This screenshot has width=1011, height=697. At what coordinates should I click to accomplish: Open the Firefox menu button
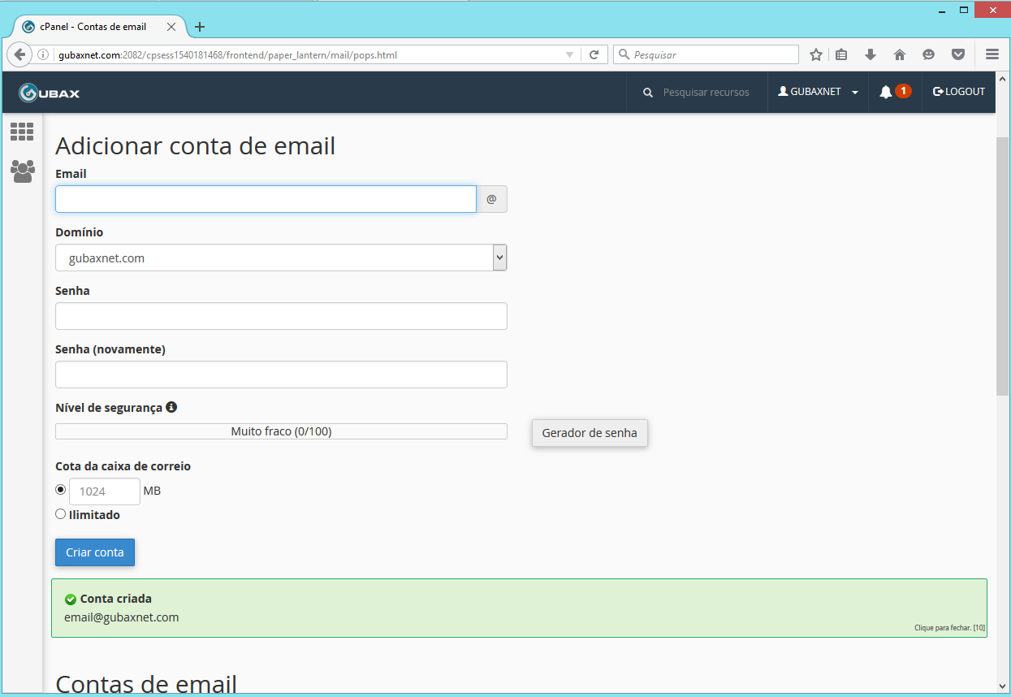pos(992,54)
